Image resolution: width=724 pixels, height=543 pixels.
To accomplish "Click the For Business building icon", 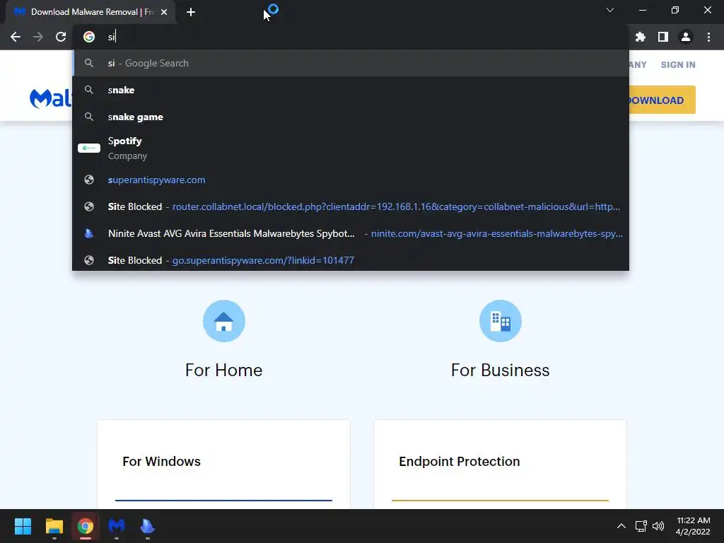I will pos(501,321).
